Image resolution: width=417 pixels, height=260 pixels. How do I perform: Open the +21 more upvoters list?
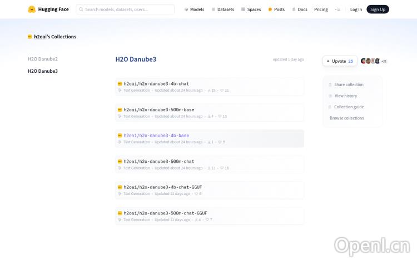pos(384,61)
